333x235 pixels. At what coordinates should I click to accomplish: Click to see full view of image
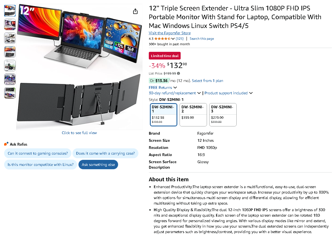(x=79, y=133)
